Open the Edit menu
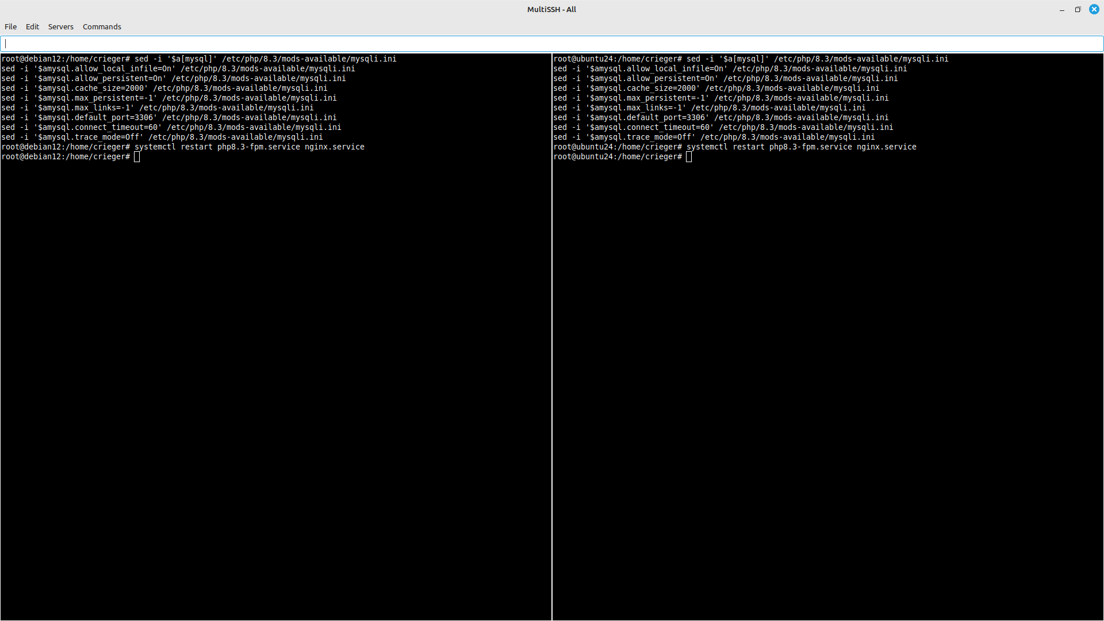This screenshot has height=621, width=1104. [x=32, y=26]
